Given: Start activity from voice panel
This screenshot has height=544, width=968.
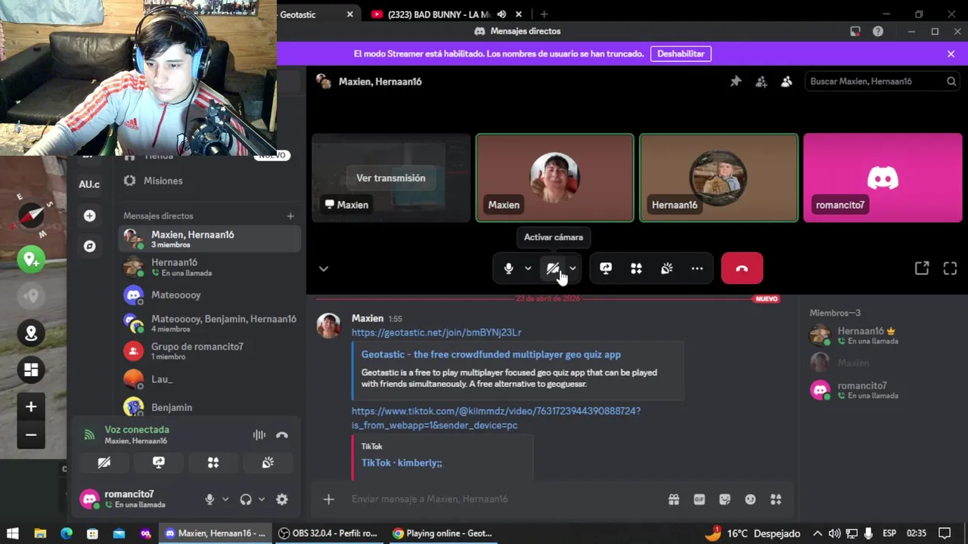Looking at the screenshot, I should pyautogui.click(x=213, y=462).
